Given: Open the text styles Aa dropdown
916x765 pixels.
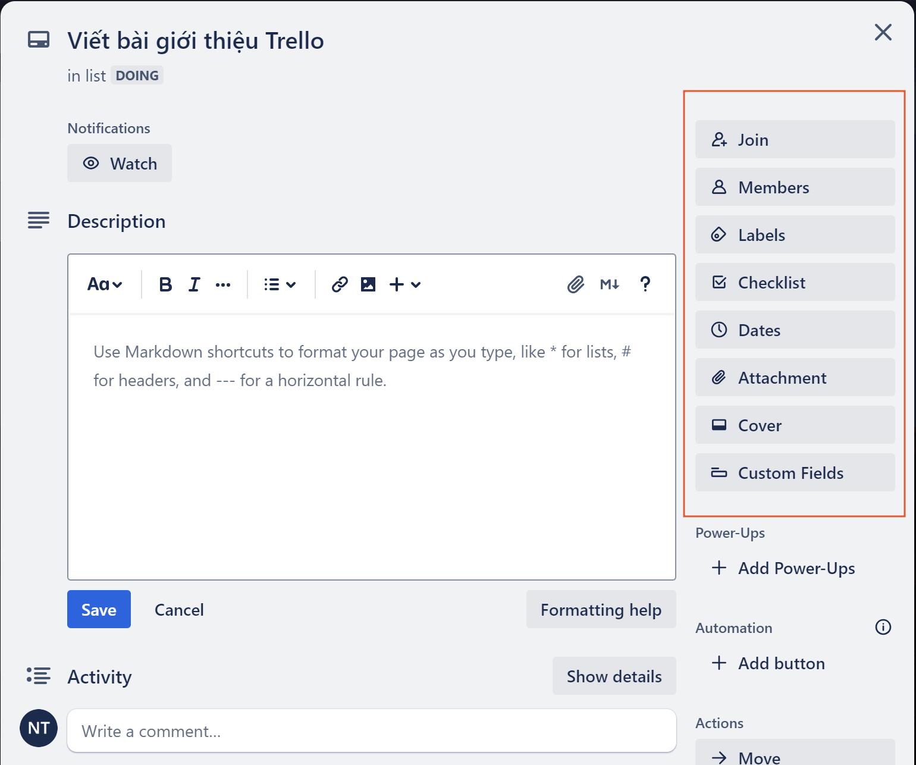Looking at the screenshot, I should [105, 284].
